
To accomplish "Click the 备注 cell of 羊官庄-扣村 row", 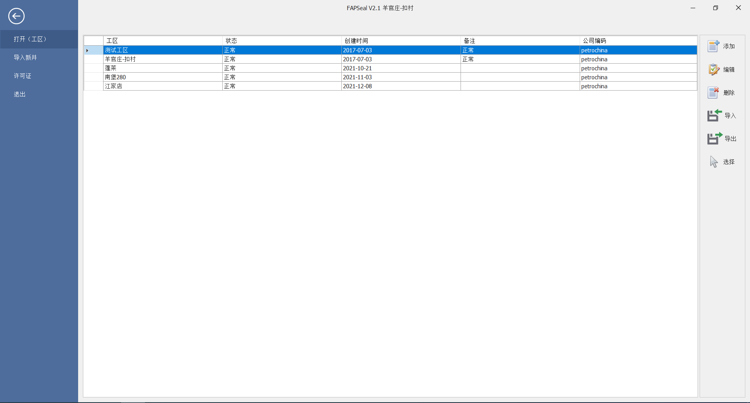I will [x=520, y=59].
